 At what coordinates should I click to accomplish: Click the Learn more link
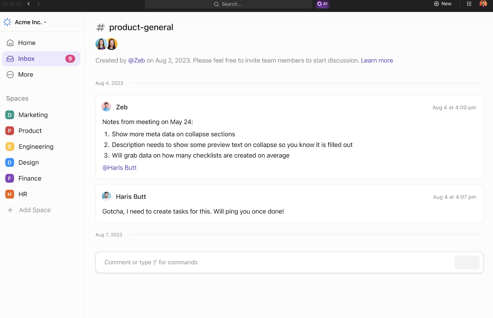pyautogui.click(x=377, y=61)
